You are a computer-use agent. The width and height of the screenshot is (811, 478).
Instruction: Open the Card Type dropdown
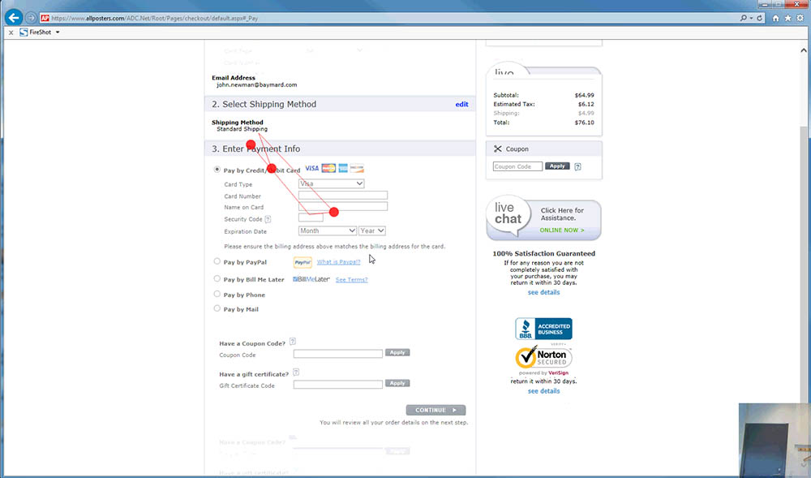pos(331,183)
